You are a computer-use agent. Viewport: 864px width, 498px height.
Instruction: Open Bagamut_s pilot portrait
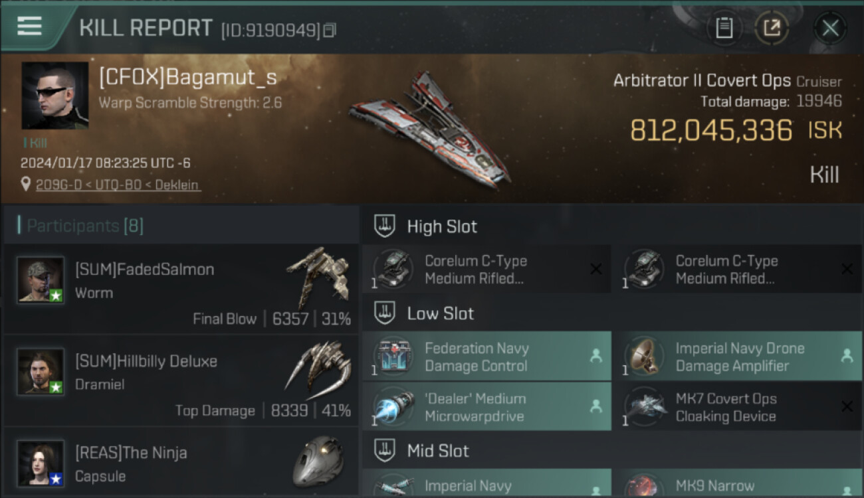pyautogui.click(x=54, y=96)
